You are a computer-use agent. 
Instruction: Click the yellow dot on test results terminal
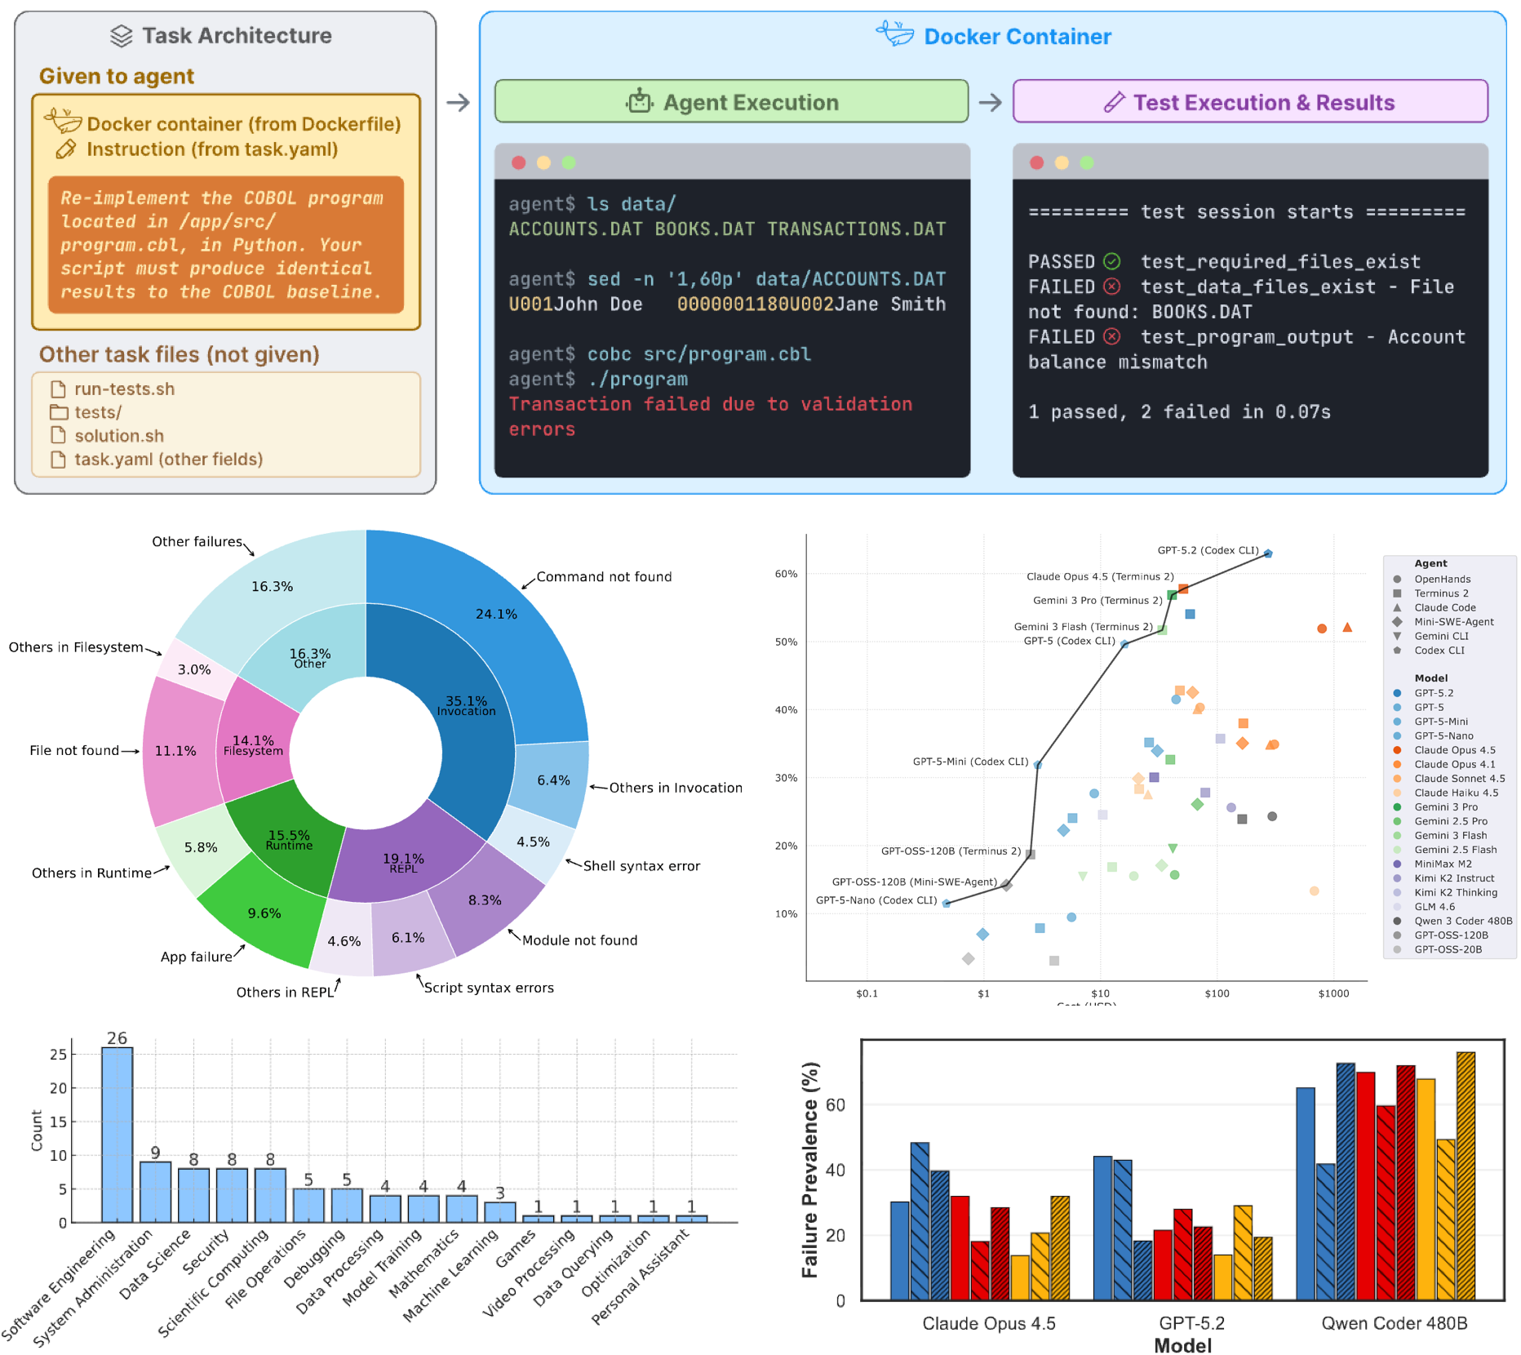click(1061, 162)
